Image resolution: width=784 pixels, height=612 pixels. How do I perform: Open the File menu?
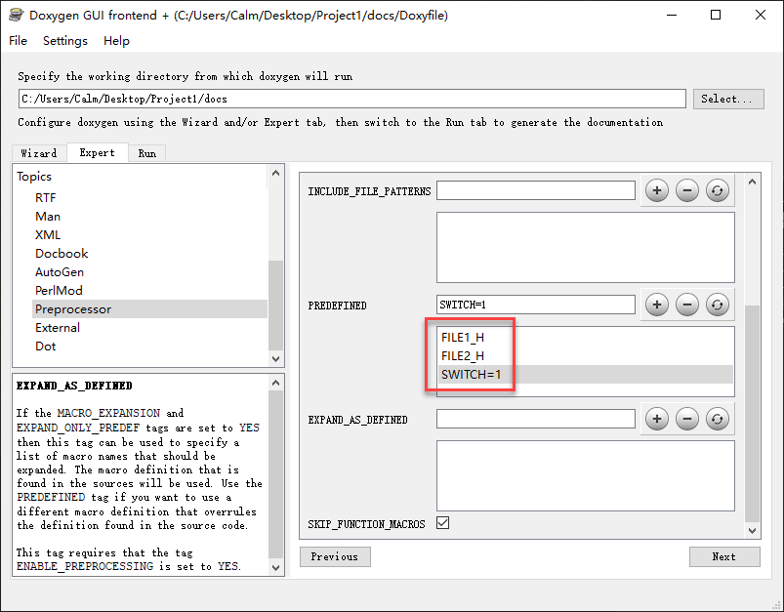coord(18,40)
